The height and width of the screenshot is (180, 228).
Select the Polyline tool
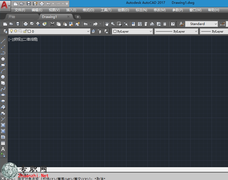[x=3, y=53]
